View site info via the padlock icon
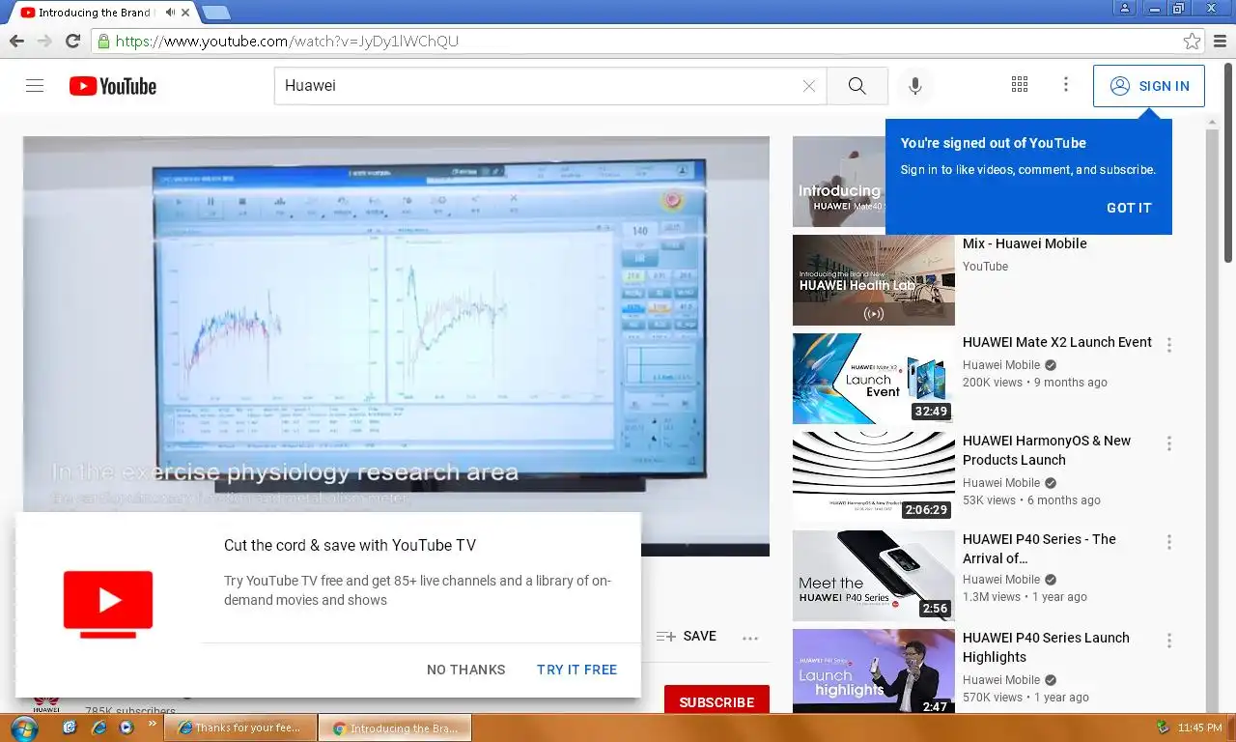The height and width of the screenshot is (742, 1236). click(103, 42)
